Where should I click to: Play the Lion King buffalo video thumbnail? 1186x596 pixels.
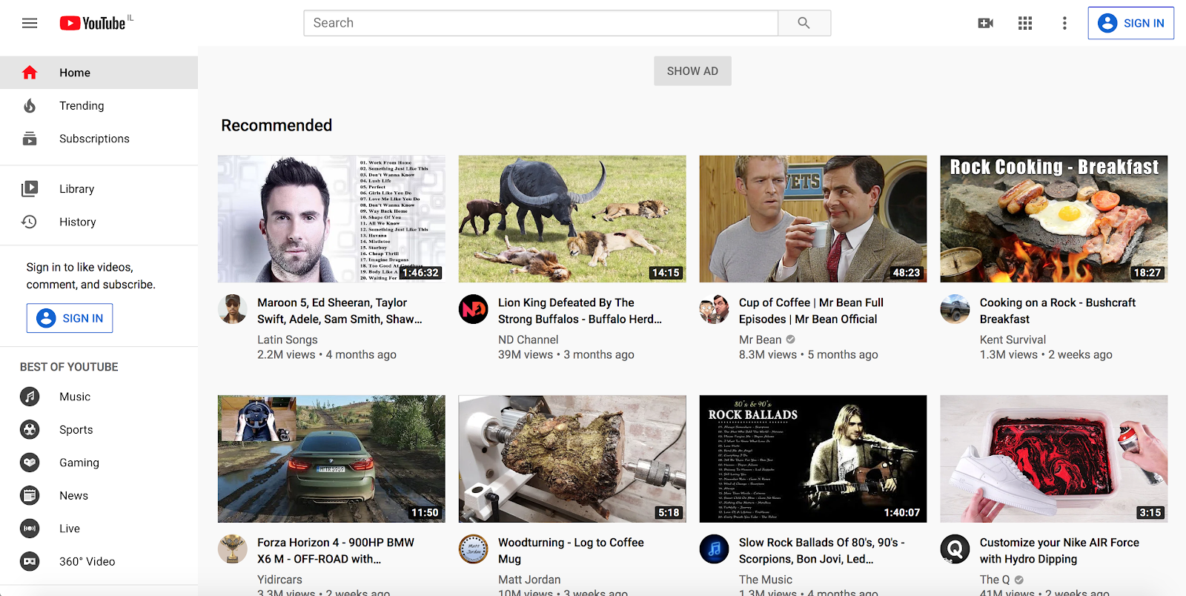pos(572,219)
